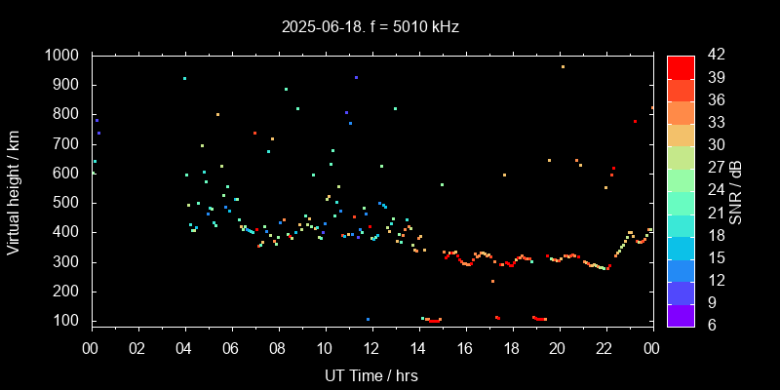Image resolution: width=780 pixels, height=390 pixels.
Task: Select the 04 tick label on time axis
Action: coord(184,347)
